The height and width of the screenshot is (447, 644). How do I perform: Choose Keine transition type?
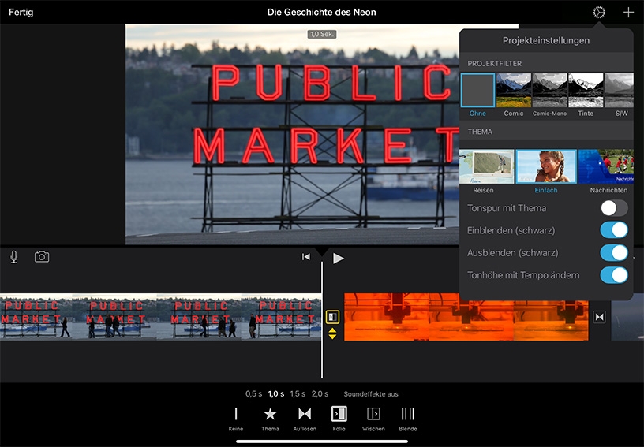tap(236, 419)
